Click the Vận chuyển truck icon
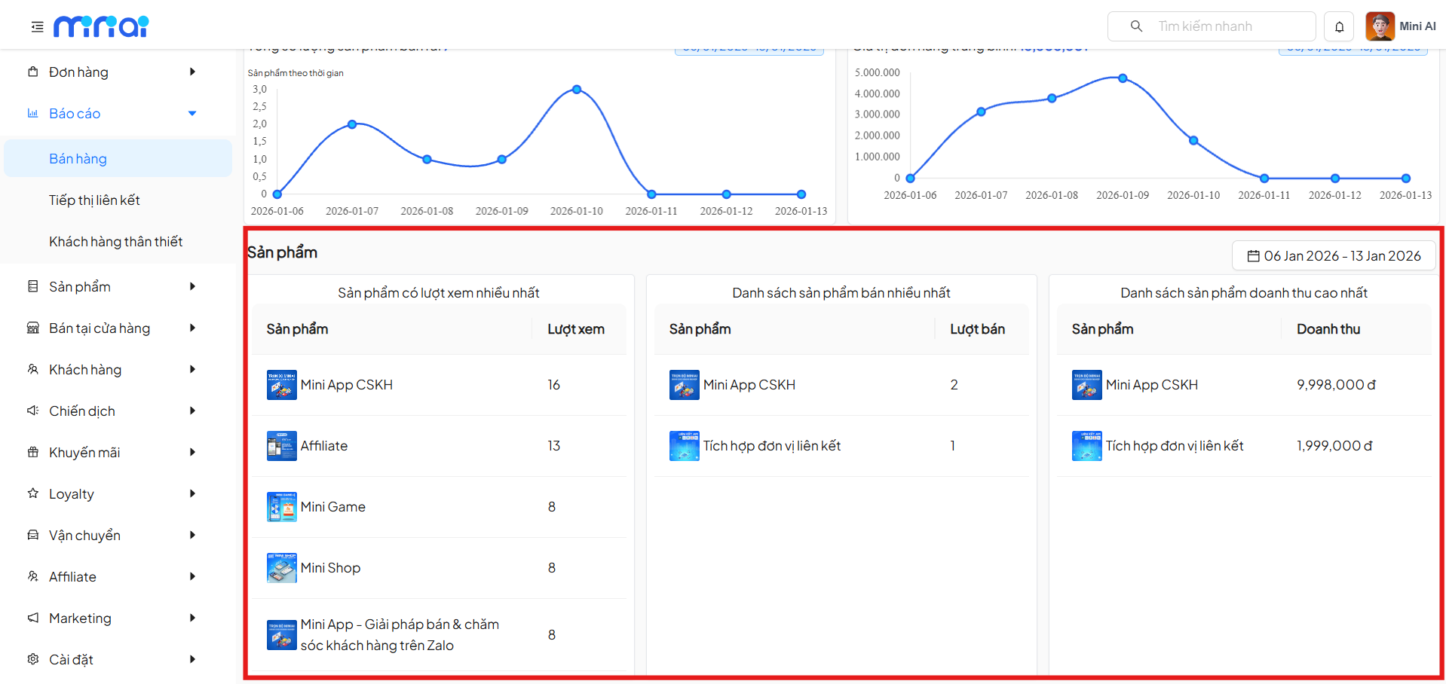The image size is (1446, 684). (x=32, y=536)
